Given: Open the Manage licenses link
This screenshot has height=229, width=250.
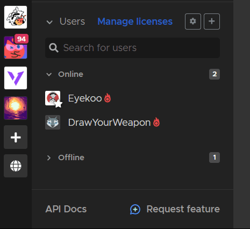Looking at the screenshot, I should point(135,22).
